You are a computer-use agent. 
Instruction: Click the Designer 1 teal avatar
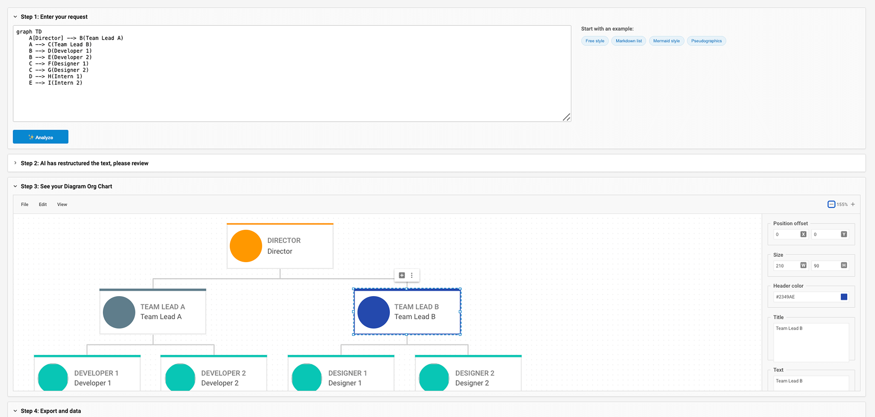[306, 377]
